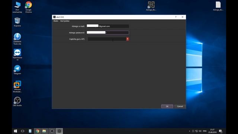The height and width of the screenshot is (134, 238).
Task: Click the help question mark in title bar
Action: 176,17
